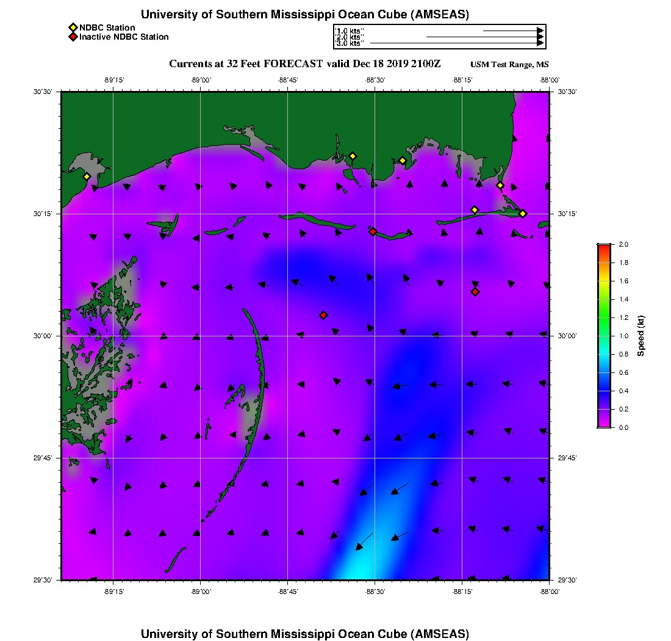Image resolution: width=671 pixels, height=641 pixels.
Task: Click the 'USM Test Range, MS' label
Action: [509, 65]
